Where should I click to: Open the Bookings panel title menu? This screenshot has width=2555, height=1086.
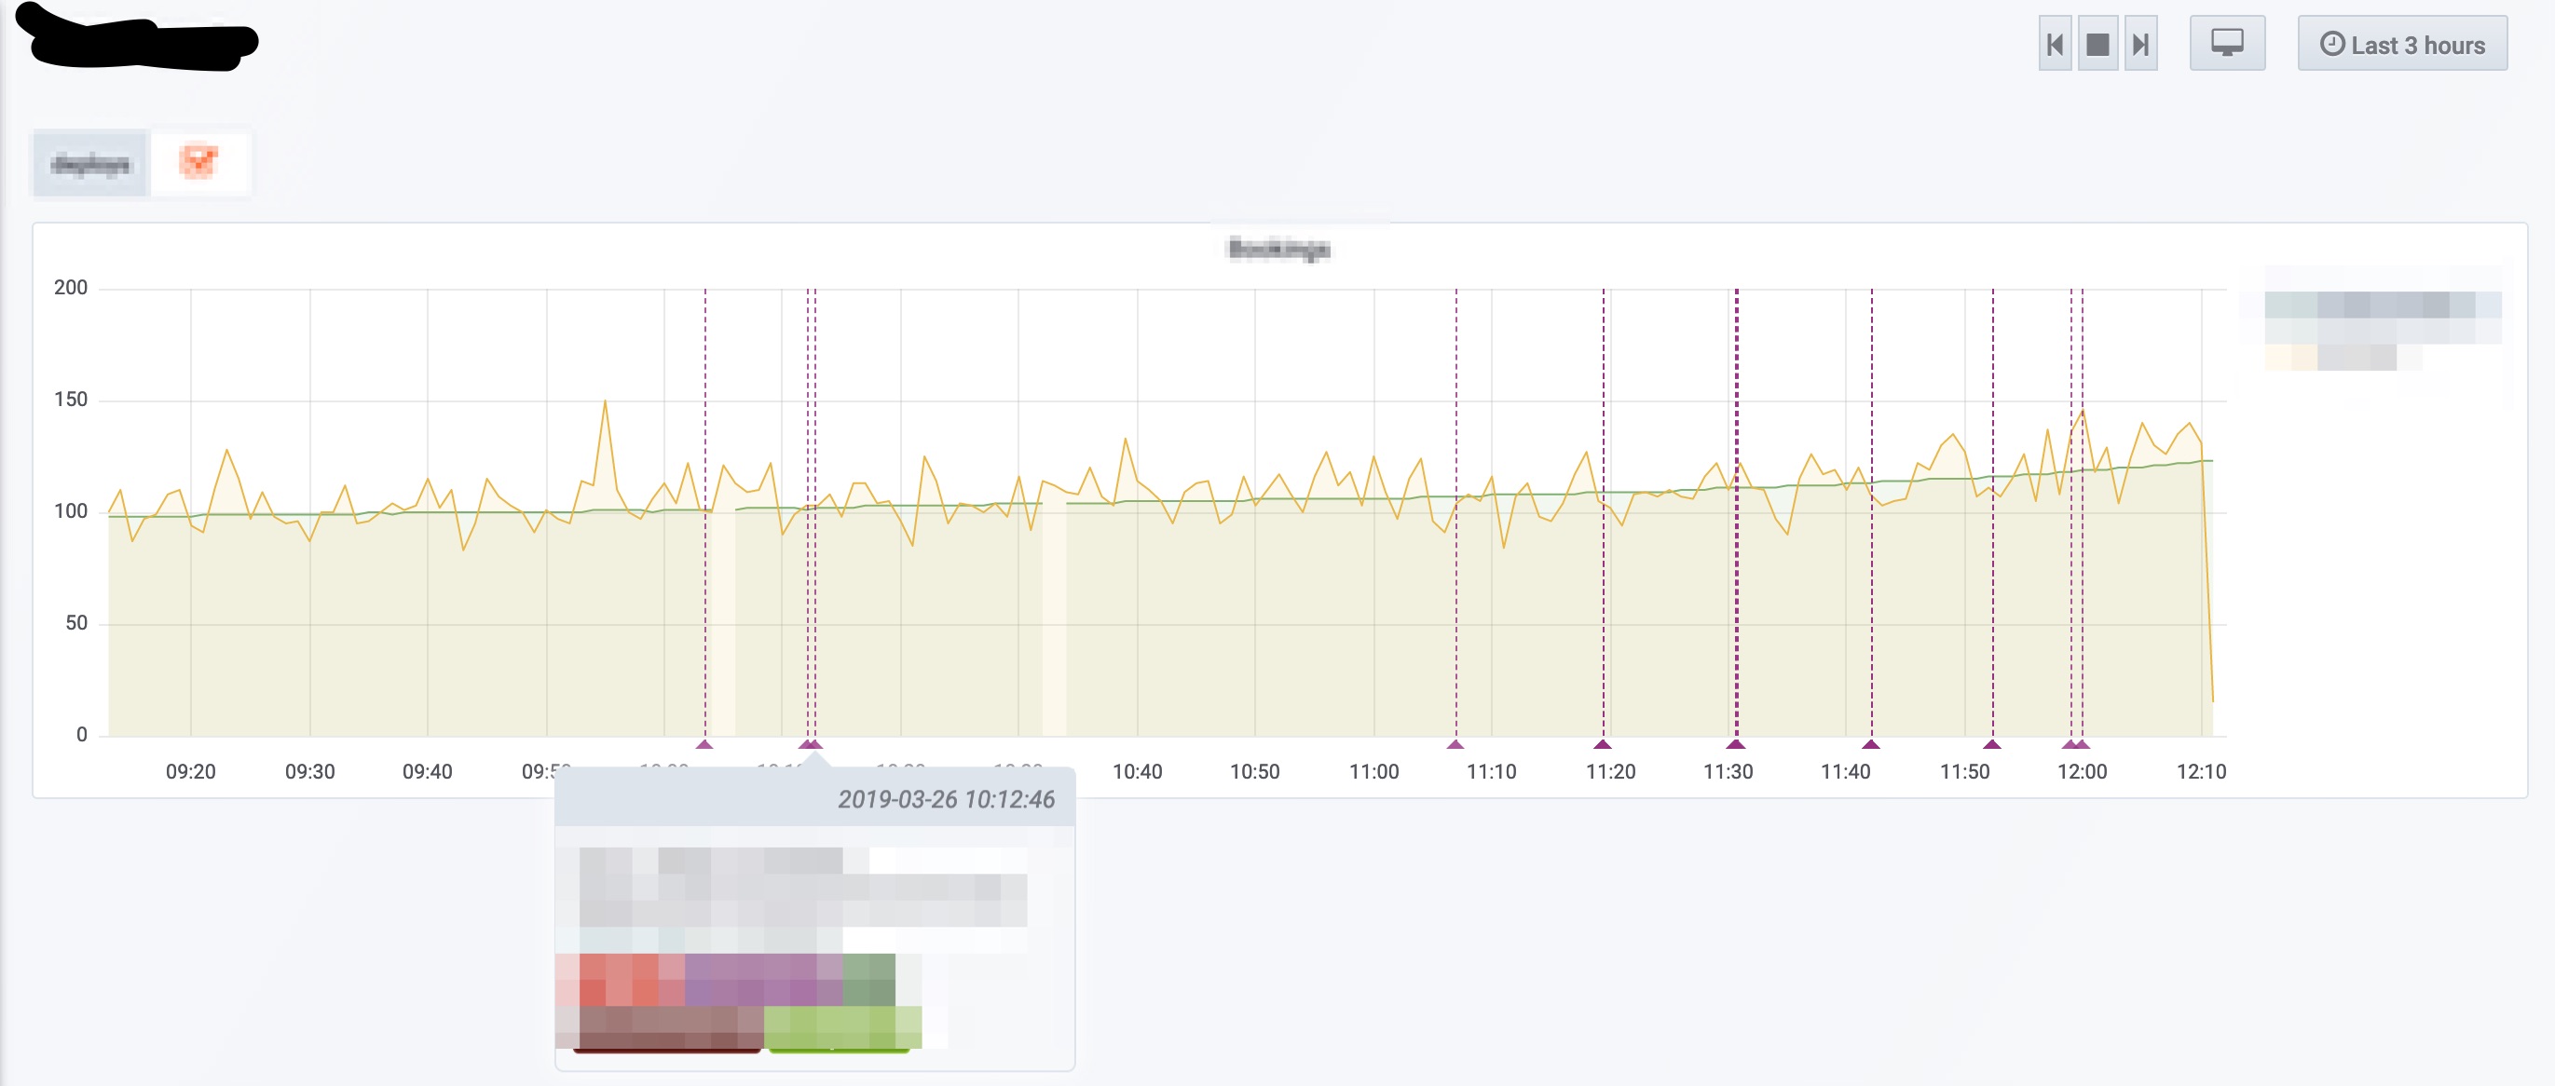coord(1277,248)
